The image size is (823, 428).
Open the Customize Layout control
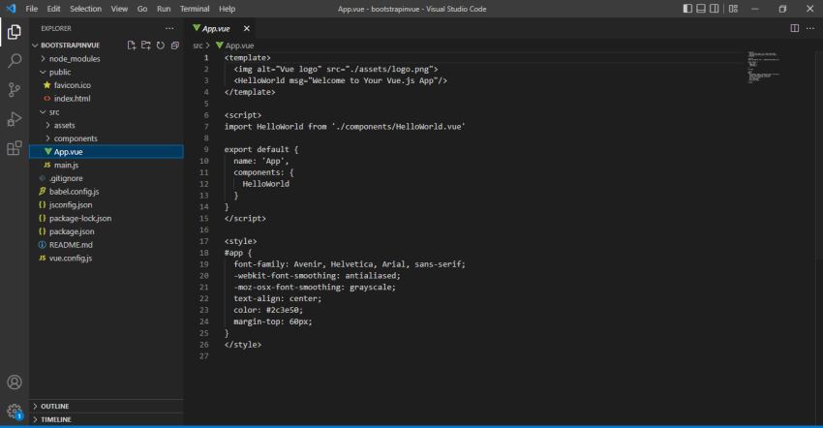pos(733,9)
